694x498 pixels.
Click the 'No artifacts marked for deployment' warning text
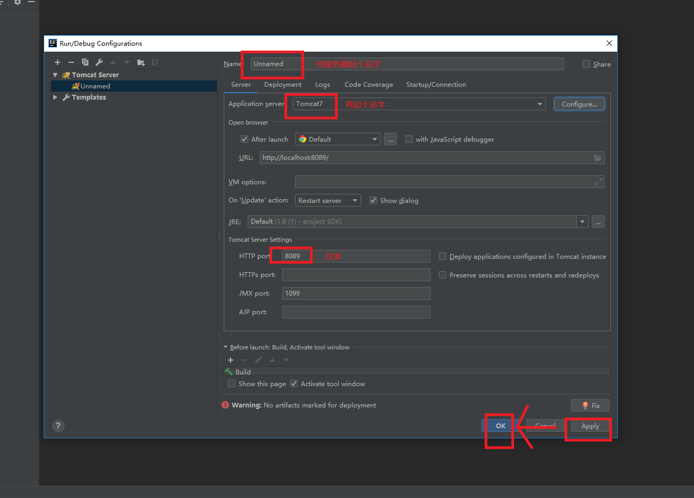(x=320, y=405)
